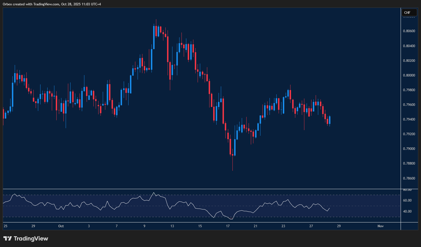Click the date 13 on the time axis
The width and height of the screenshot is (421, 247).
point(172,226)
